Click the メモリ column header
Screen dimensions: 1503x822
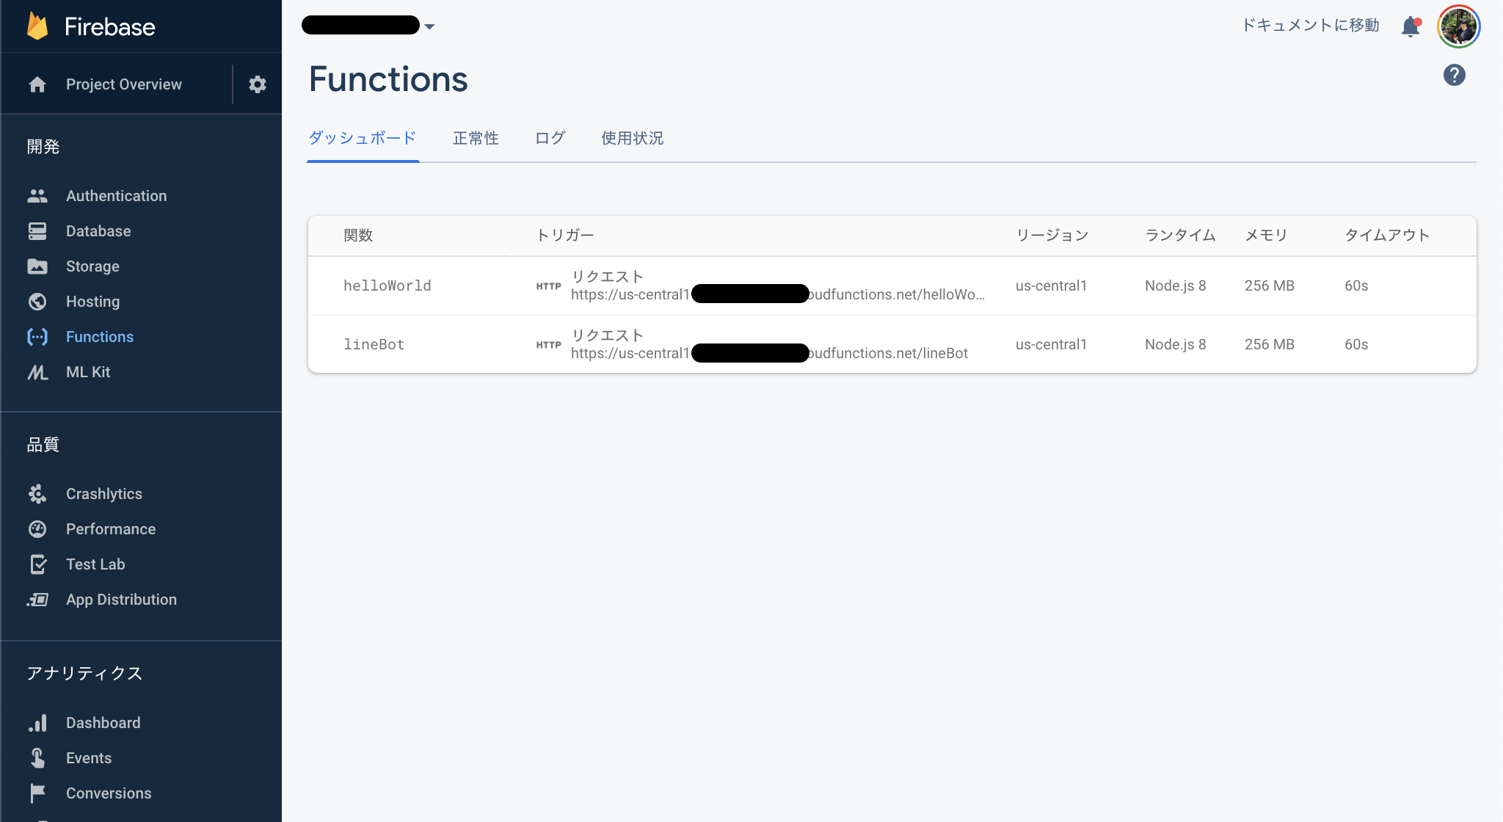1266,236
